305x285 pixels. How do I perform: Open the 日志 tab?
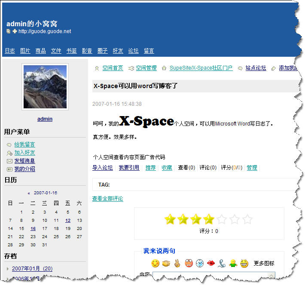(x=10, y=51)
